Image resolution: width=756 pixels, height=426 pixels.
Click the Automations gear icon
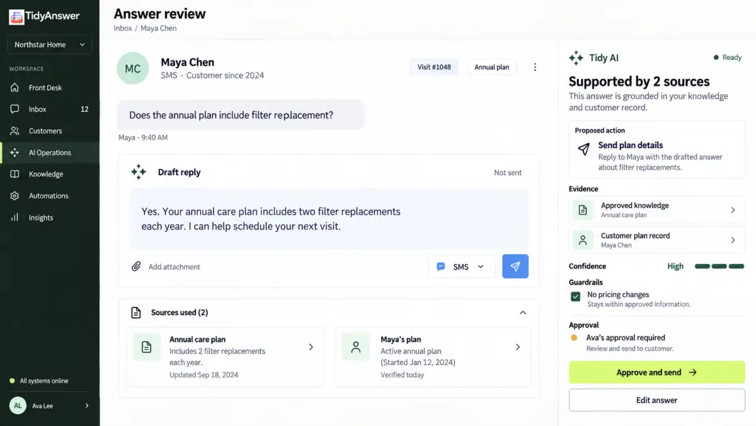14,196
